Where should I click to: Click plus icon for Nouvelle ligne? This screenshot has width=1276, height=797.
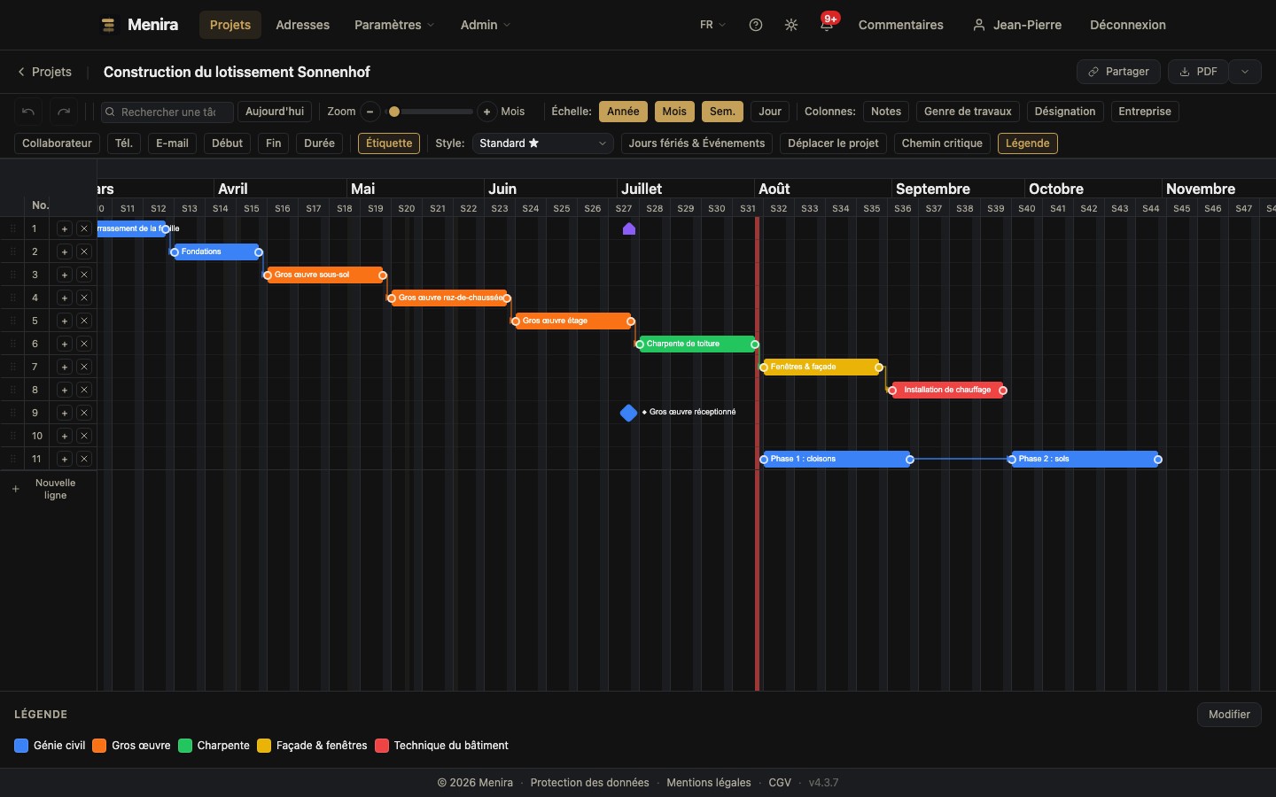[15, 489]
